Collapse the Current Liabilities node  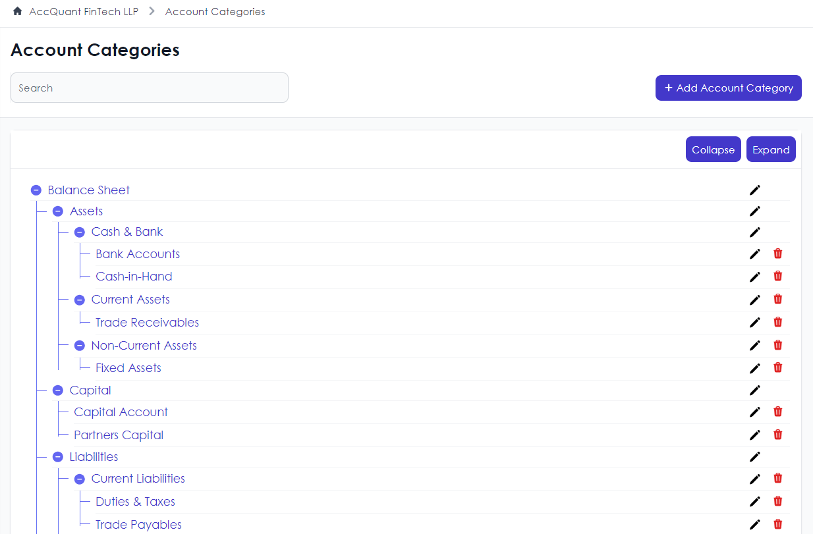coord(79,479)
